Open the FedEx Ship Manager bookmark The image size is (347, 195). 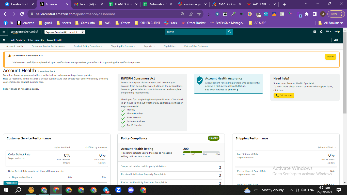[227, 23]
